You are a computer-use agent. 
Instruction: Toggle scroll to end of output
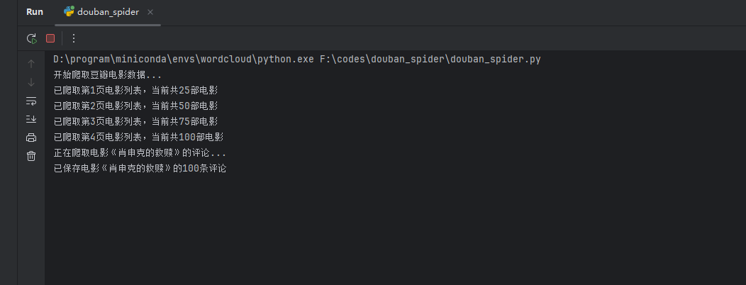pos(31,119)
